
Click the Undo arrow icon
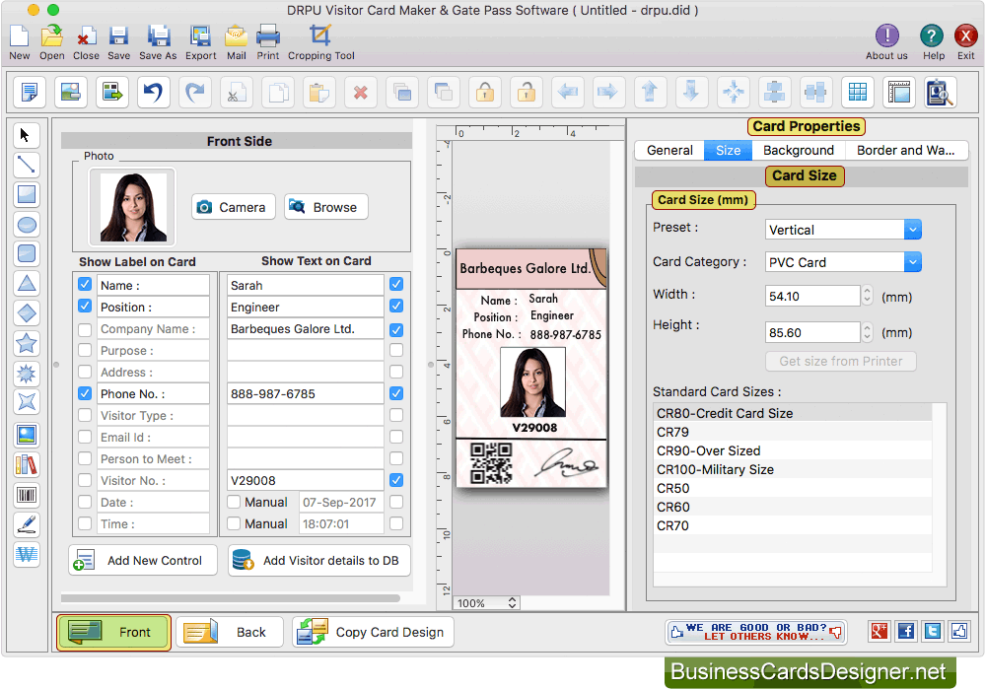[153, 93]
